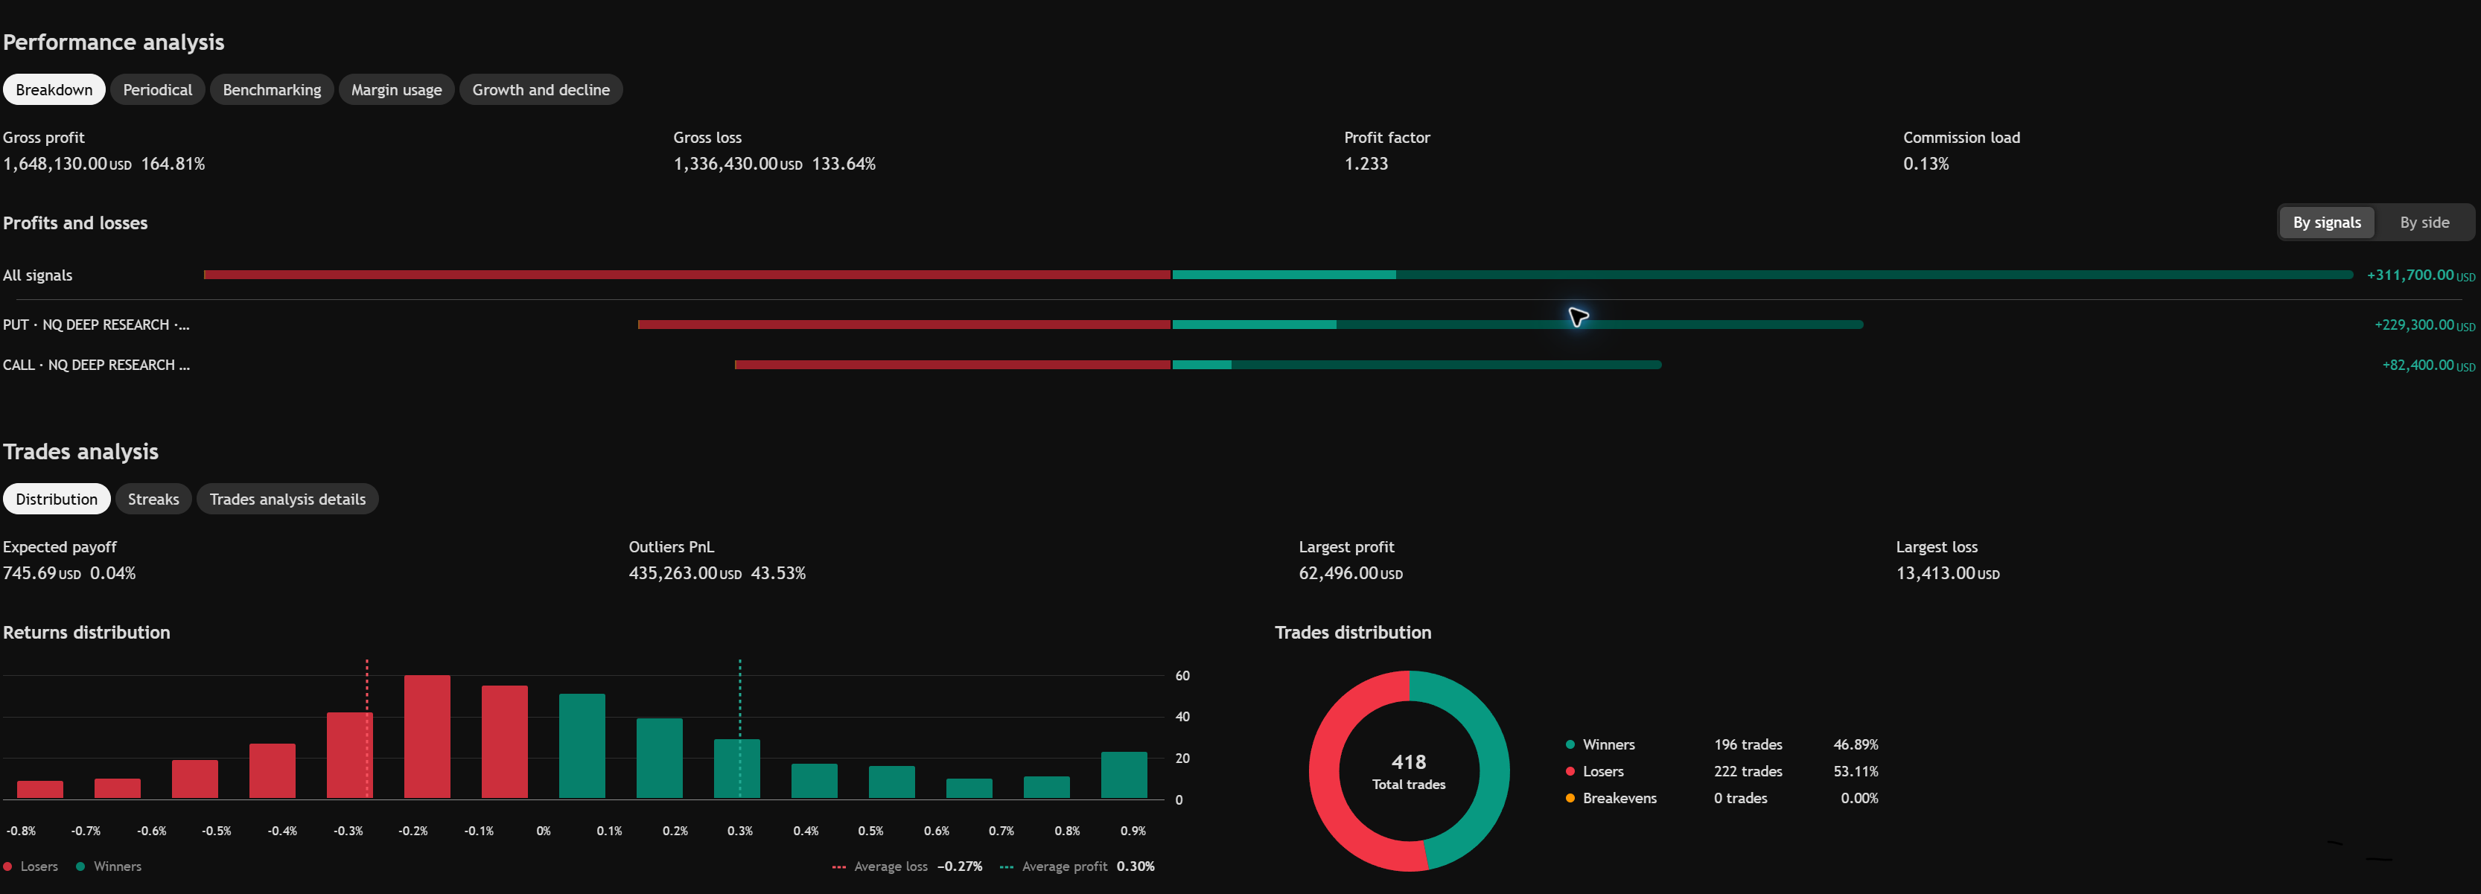The width and height of the screenshot is (2481, 894).
Task: Click the All signals label
Action: 37,275
